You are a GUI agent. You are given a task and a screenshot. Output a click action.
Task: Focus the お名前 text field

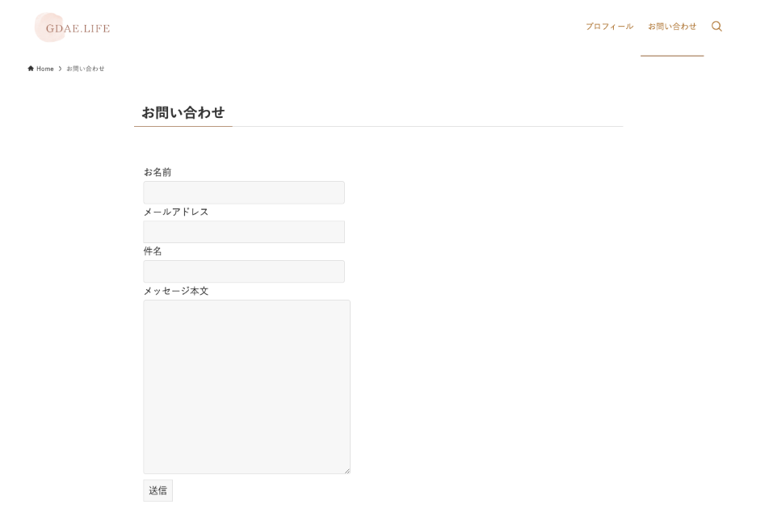(244, 192)
